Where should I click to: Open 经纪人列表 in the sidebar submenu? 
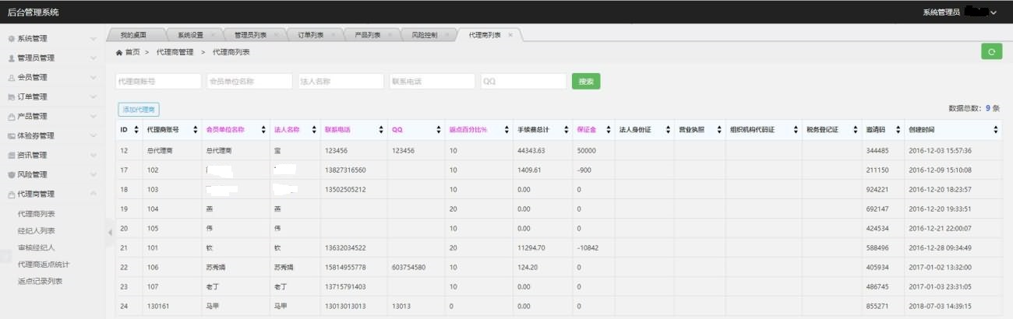(x=36, y=230)
